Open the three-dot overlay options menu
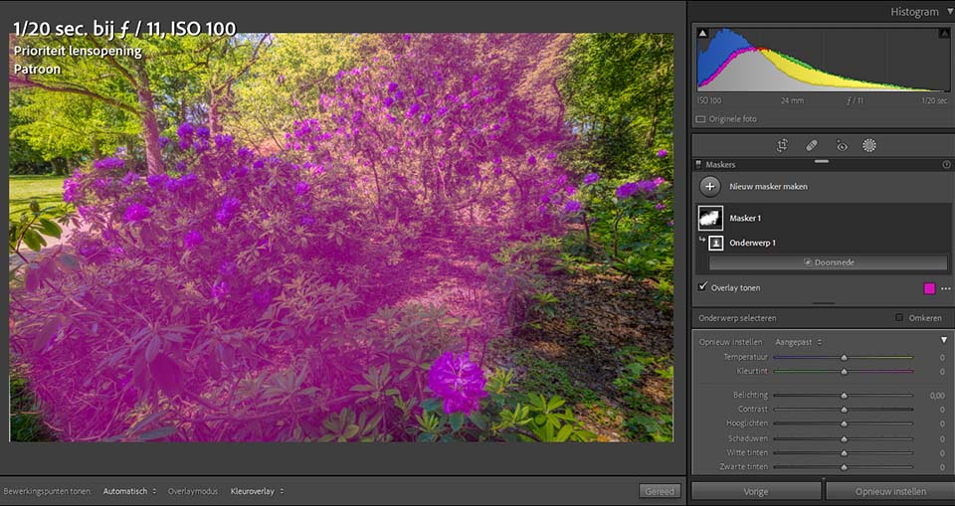 (945, 288)
